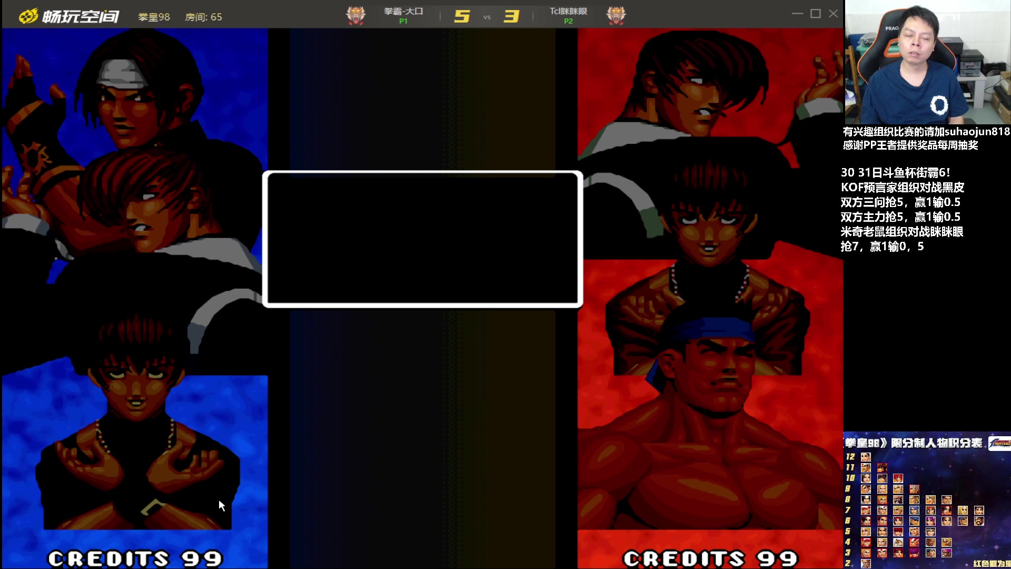This screenshot has width=1011, height=569.
Task: Click first character icon in row 4
Action: 866,543
